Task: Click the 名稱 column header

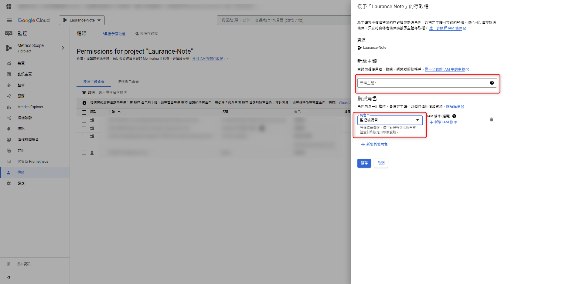Action: [225, 112]
